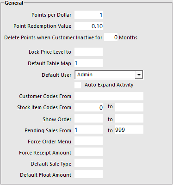
Task: Click the Pending Sales 'to' field showing 999
Action: [x=129, y=129]
